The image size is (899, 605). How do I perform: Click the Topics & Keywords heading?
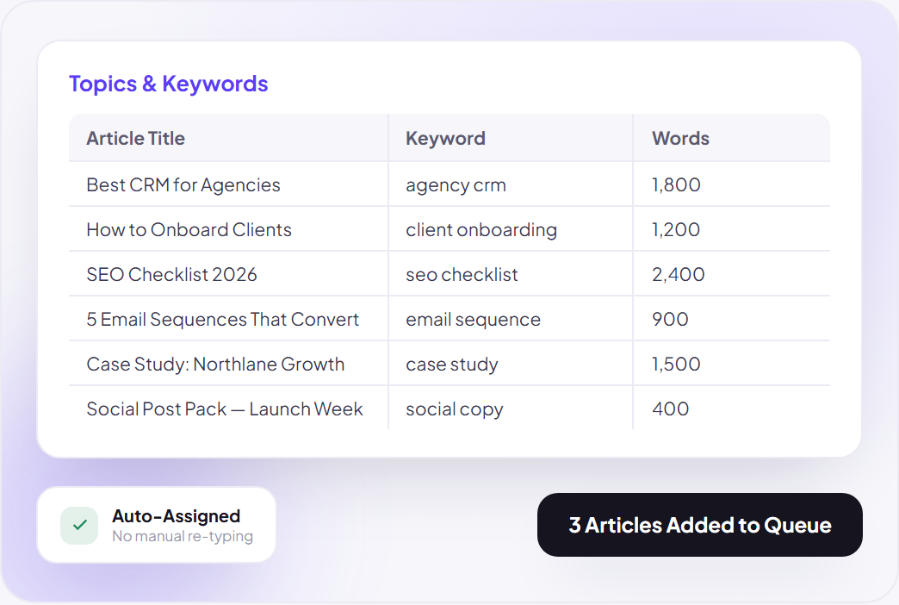(169, 84)
